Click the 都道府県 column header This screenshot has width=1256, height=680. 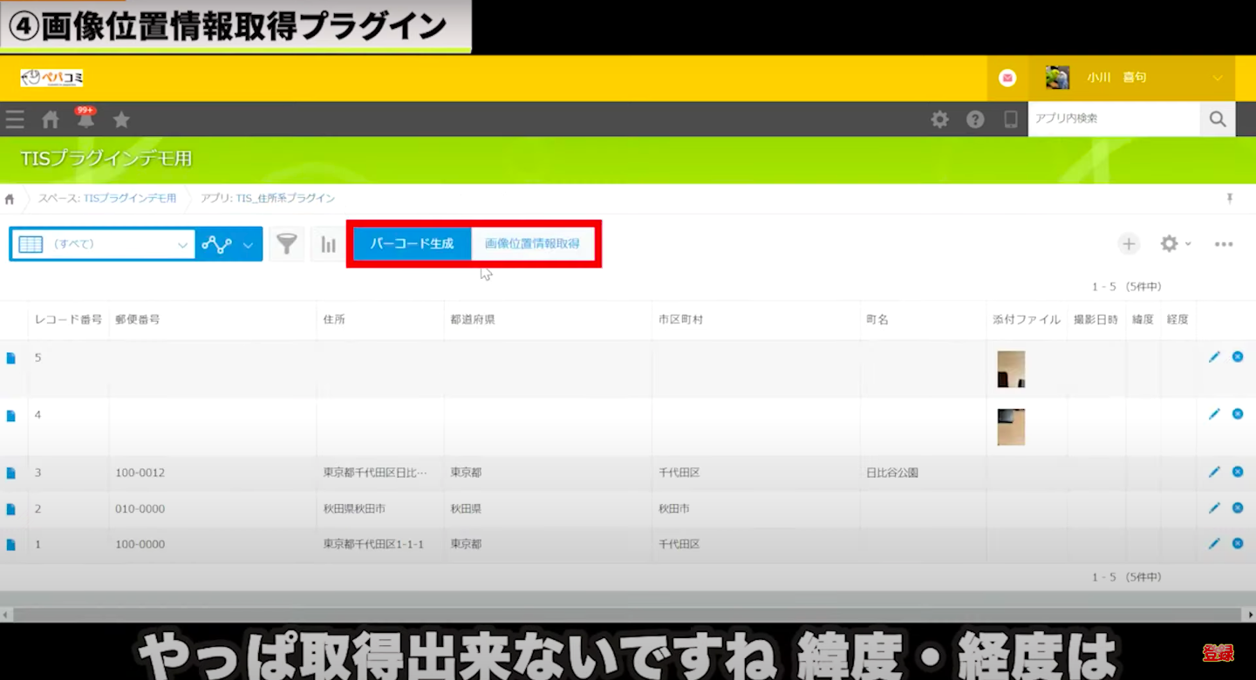pos(473,320)
